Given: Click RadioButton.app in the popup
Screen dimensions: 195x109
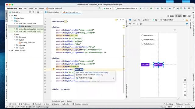Looking at the screenshot, I should [85, 78].
